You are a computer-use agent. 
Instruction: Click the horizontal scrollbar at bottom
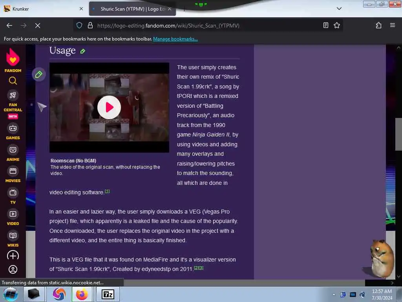[244, 283]
